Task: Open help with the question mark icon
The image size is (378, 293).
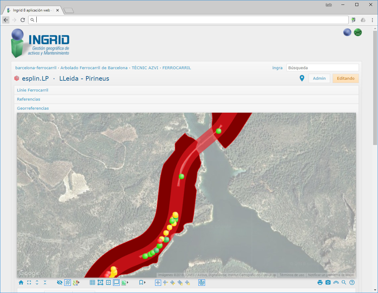Action: click(352, 283)
